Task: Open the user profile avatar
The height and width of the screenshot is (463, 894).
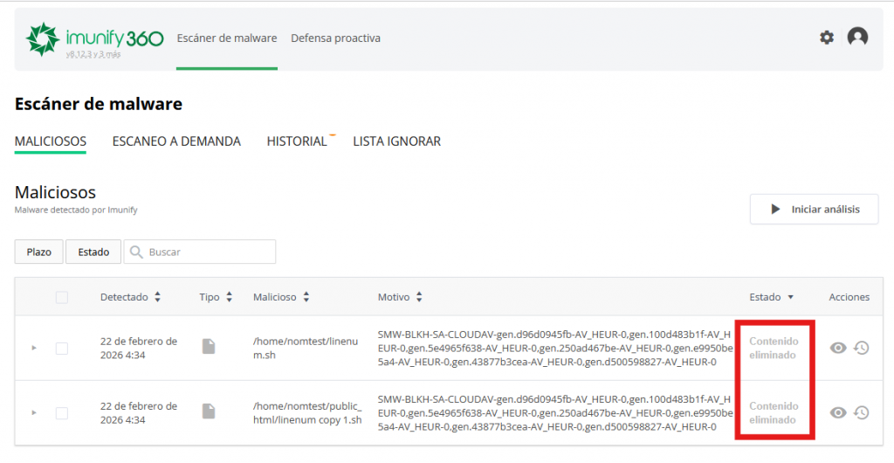Action: coord(857,38)
